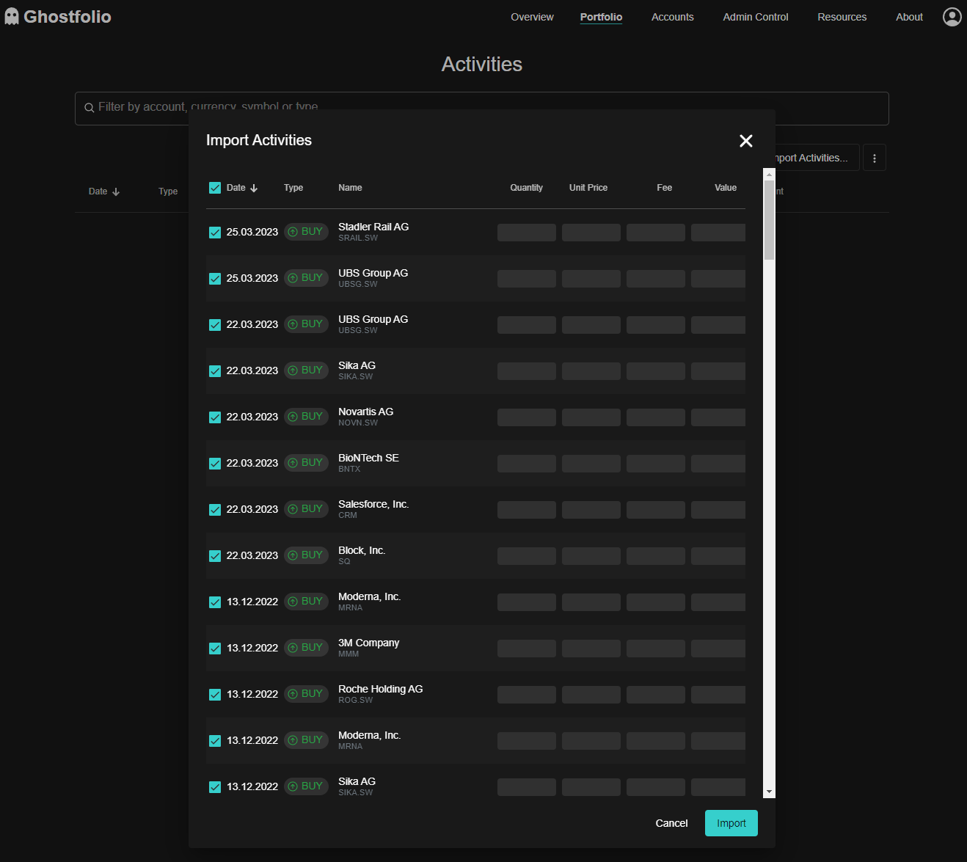Open the Admin Control section
This screenshot has width=967, height=862.
755,16
